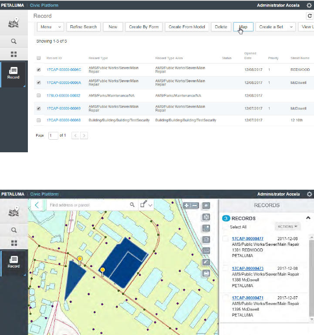This screenshot has height=335, width=314.
Task: Click the search magnifier in top sidebar
Action: click(x=14, y=41)
